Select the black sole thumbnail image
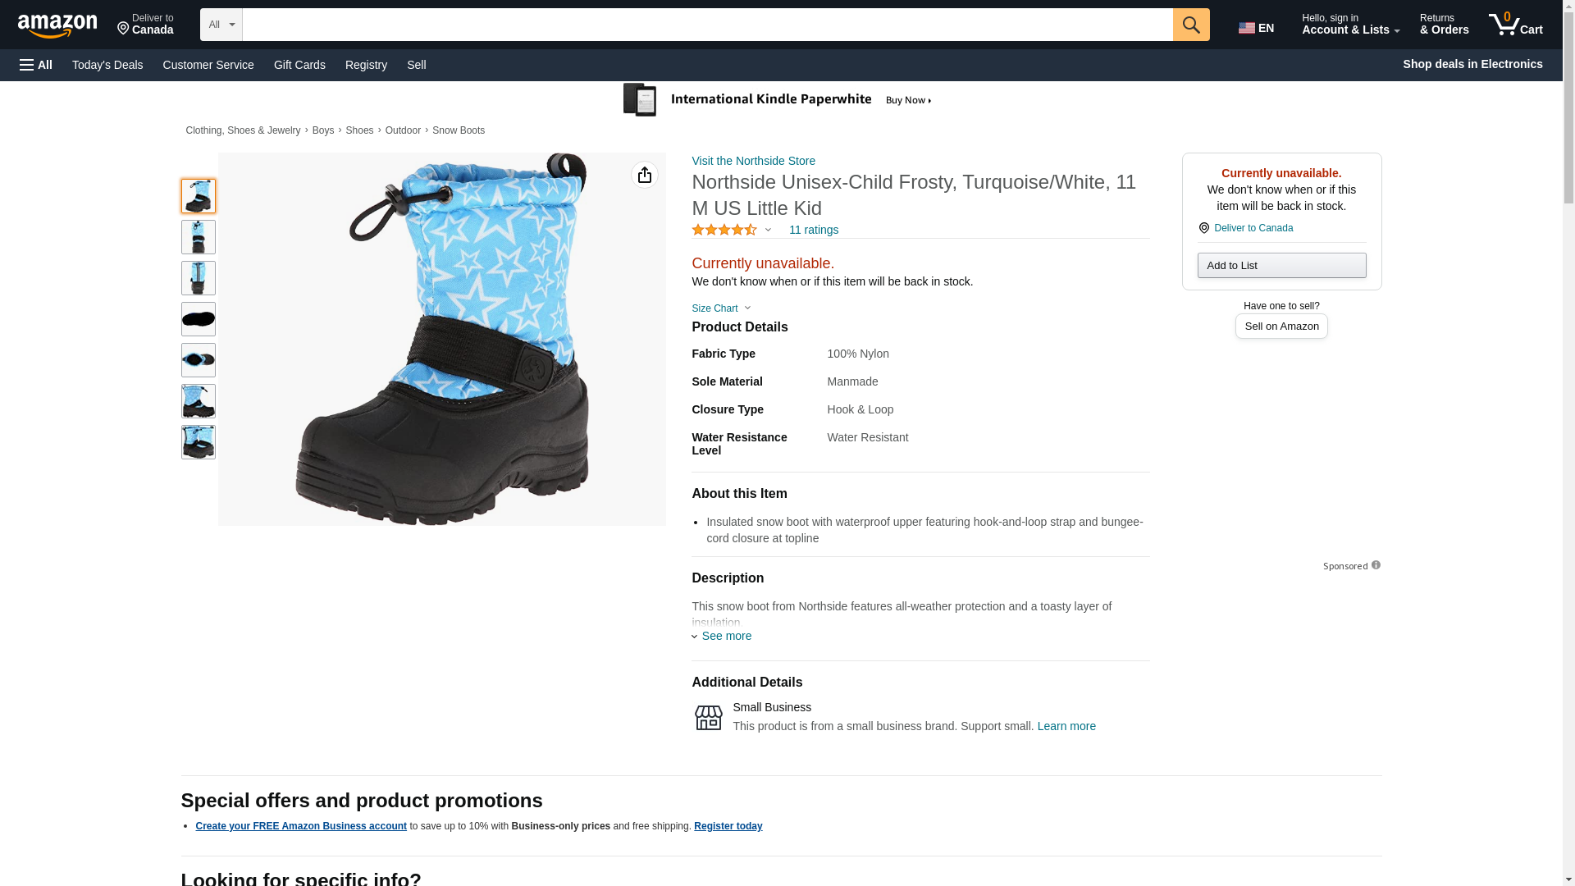This screenshot has width=1575, height=886. 199,319
